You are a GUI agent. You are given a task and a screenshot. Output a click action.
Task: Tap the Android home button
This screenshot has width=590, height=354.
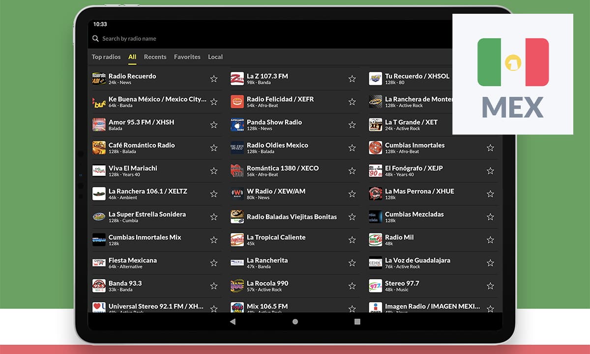coord(295,322)
